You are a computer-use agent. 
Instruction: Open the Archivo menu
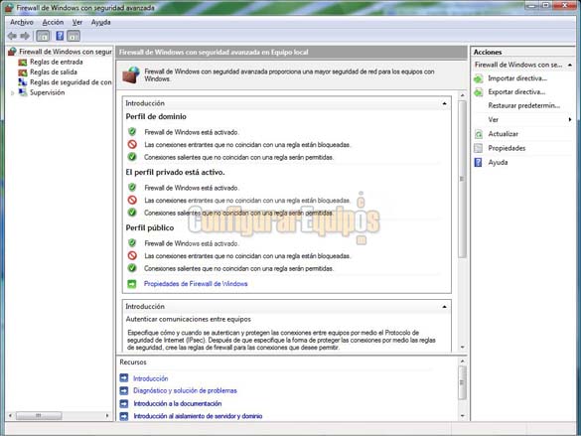[x=22, y=22]
